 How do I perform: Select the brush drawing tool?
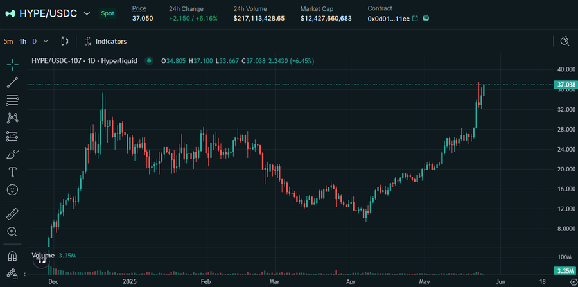13,154
